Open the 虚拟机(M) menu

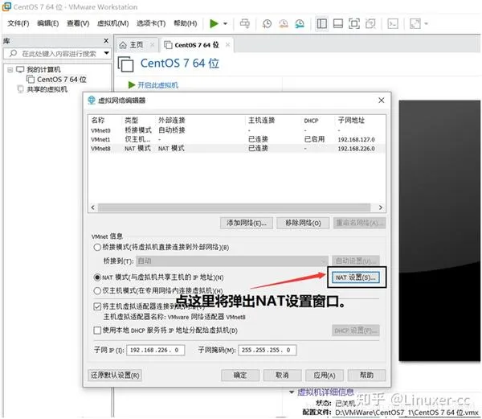[114, 23]
